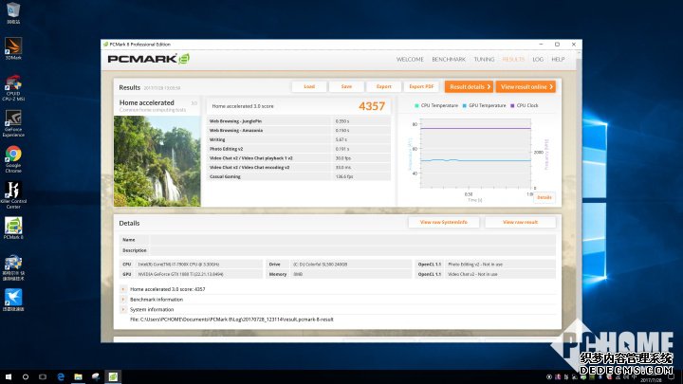Open Result details
This screenshot has height=384, width=683.
470,86
